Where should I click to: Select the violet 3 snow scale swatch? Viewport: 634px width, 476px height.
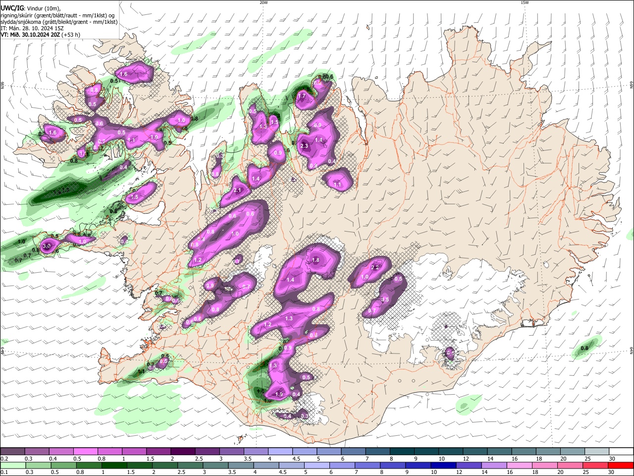(x=232, y=451)
